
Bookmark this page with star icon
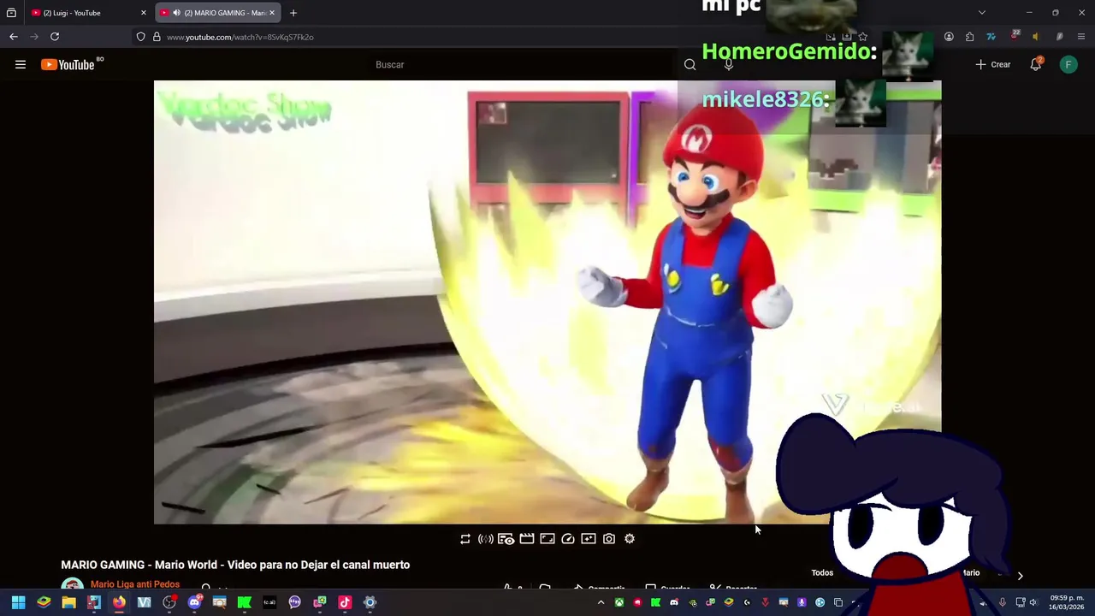[863, 37]
